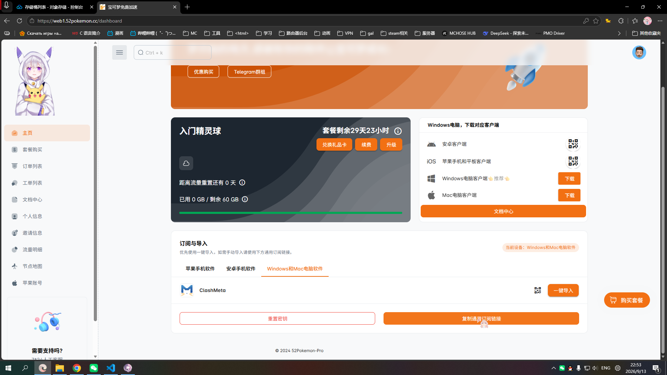667x375 pixels.
Task: Open Visual Studio Code from the taskbar
Action: click(x=111, y=368)
